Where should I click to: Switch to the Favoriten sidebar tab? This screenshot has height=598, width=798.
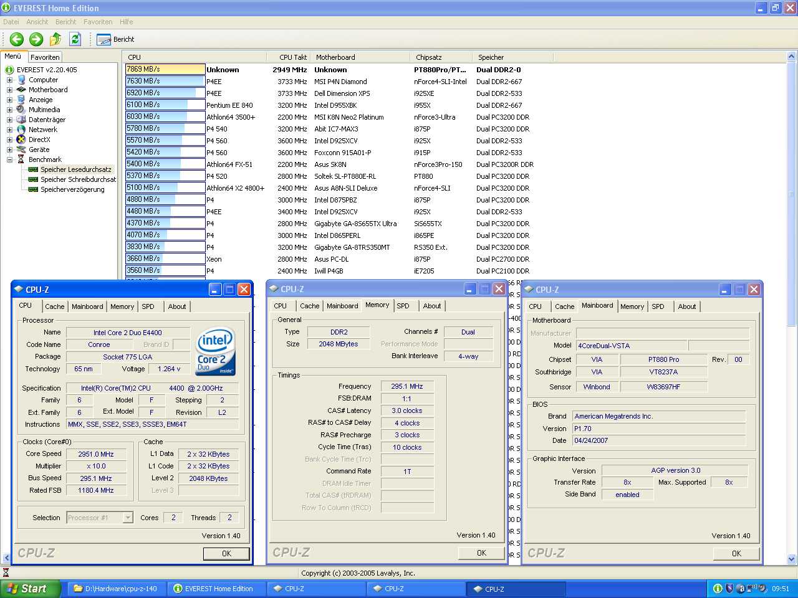coord(45,57)
